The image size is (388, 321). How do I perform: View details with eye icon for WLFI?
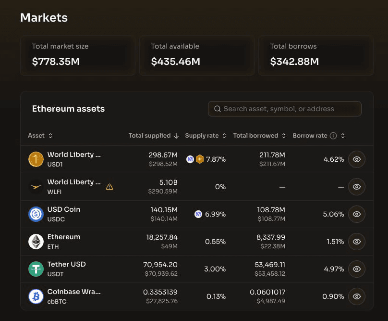(x=357, y=187)
